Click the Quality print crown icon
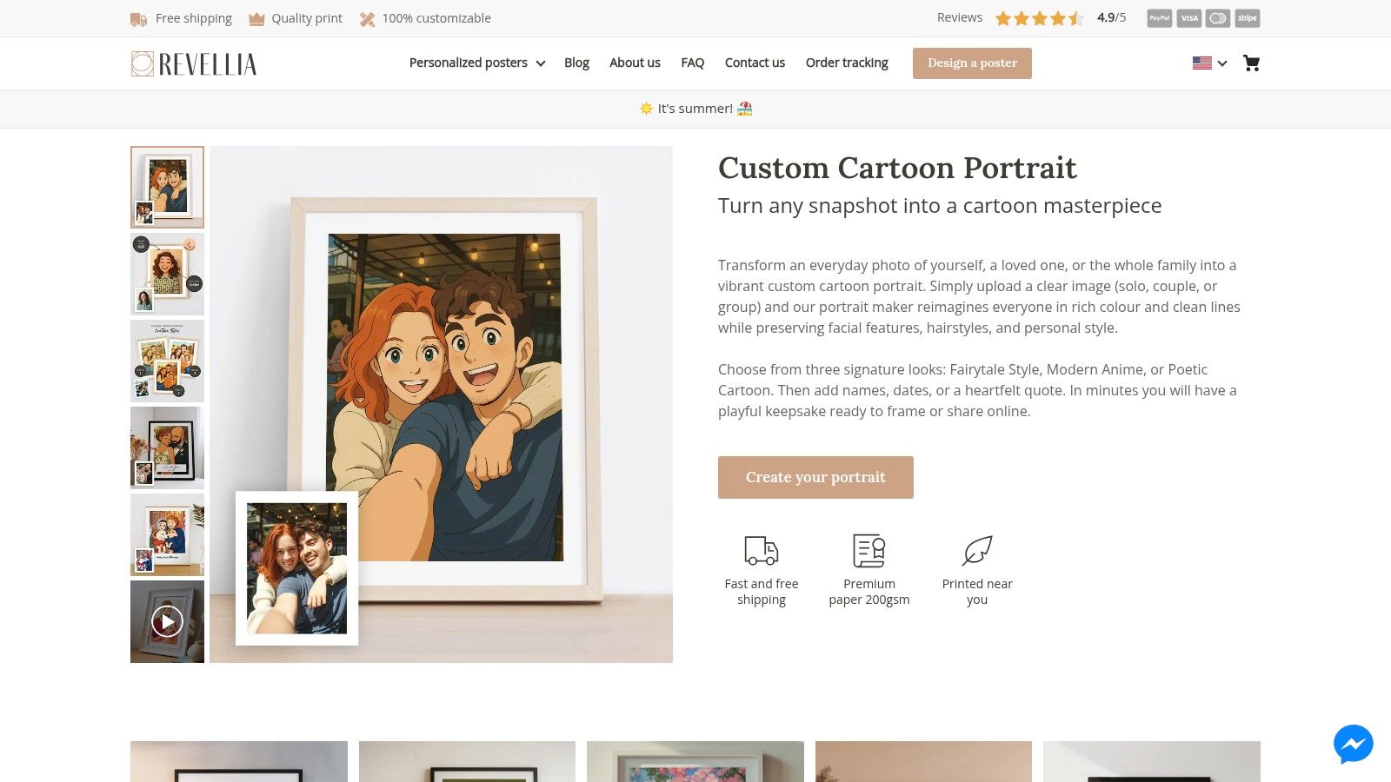The image size is (1391, 782). click(256, 18)
